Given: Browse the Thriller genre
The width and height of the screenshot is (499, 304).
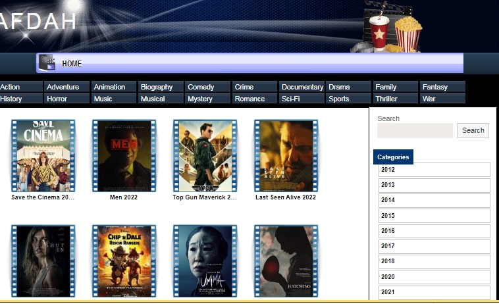Looking at the screenshot, I should [x=395, y=99].
